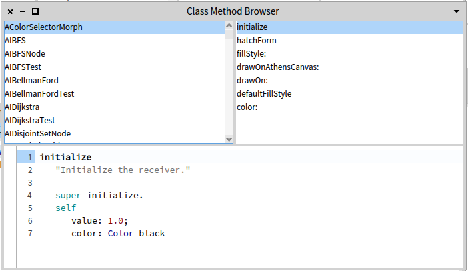Click the 'black' message on line 7

[x=152, y=233]
